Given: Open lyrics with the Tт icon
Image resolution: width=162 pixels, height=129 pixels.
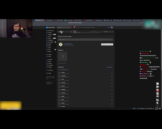Looking at the screenshot, I should point(98,32).
